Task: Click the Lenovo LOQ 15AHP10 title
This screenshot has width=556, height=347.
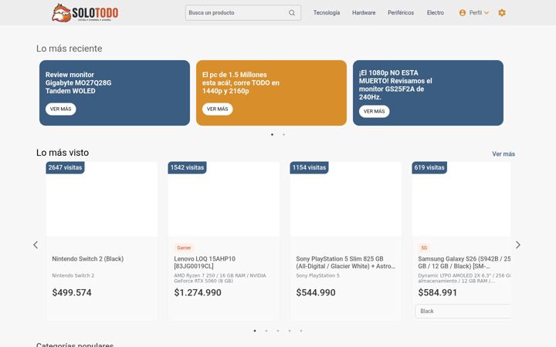Action: (x=205, y=262)
